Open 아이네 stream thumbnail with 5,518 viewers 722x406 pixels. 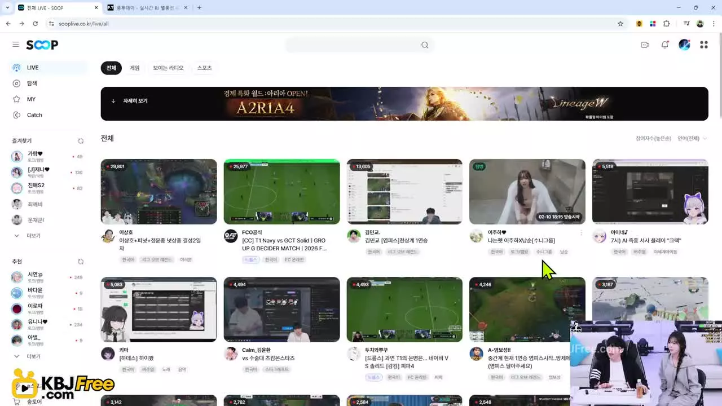pyautogui.click(x=650, y=192)
